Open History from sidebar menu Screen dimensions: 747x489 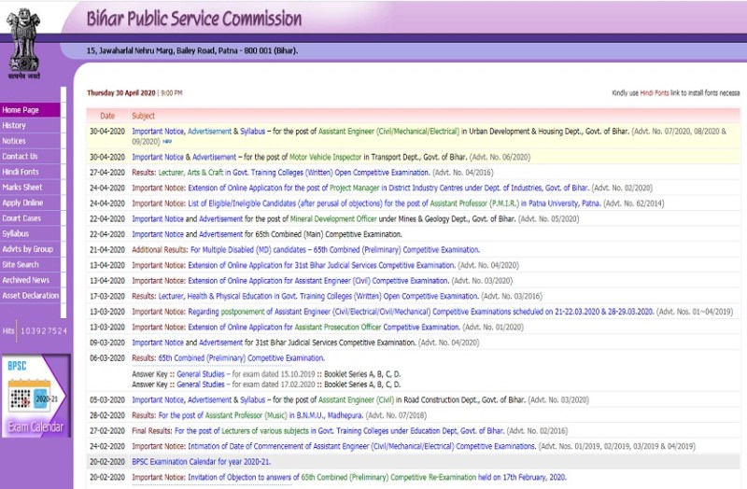pos(14,126)
